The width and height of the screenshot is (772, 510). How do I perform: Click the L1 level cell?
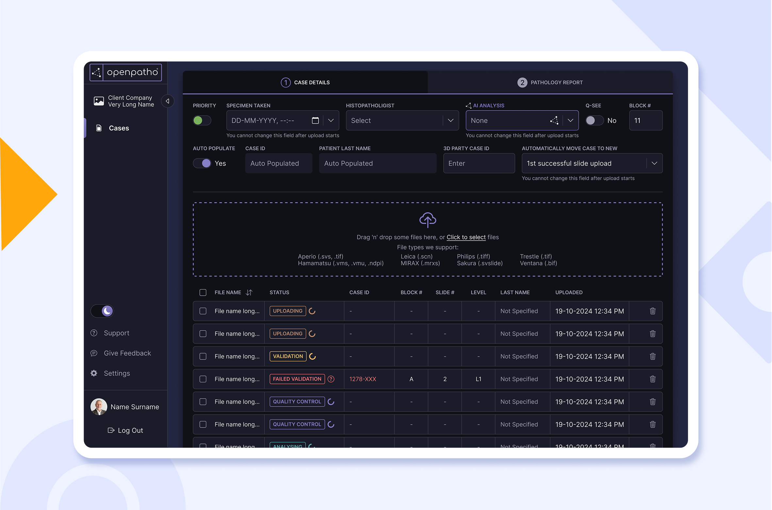click(x=478, y=379)
